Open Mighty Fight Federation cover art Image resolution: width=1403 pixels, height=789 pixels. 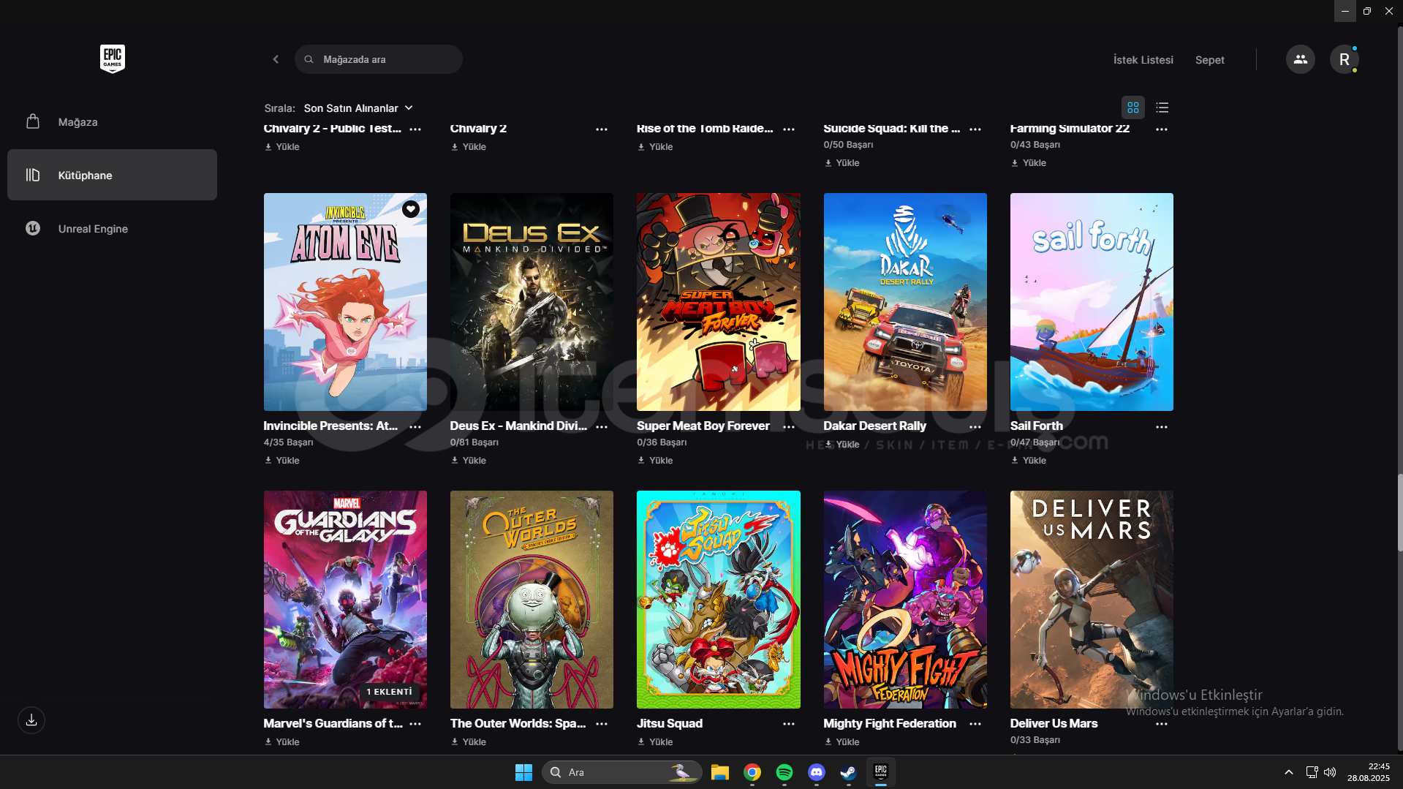coord(905,600)
